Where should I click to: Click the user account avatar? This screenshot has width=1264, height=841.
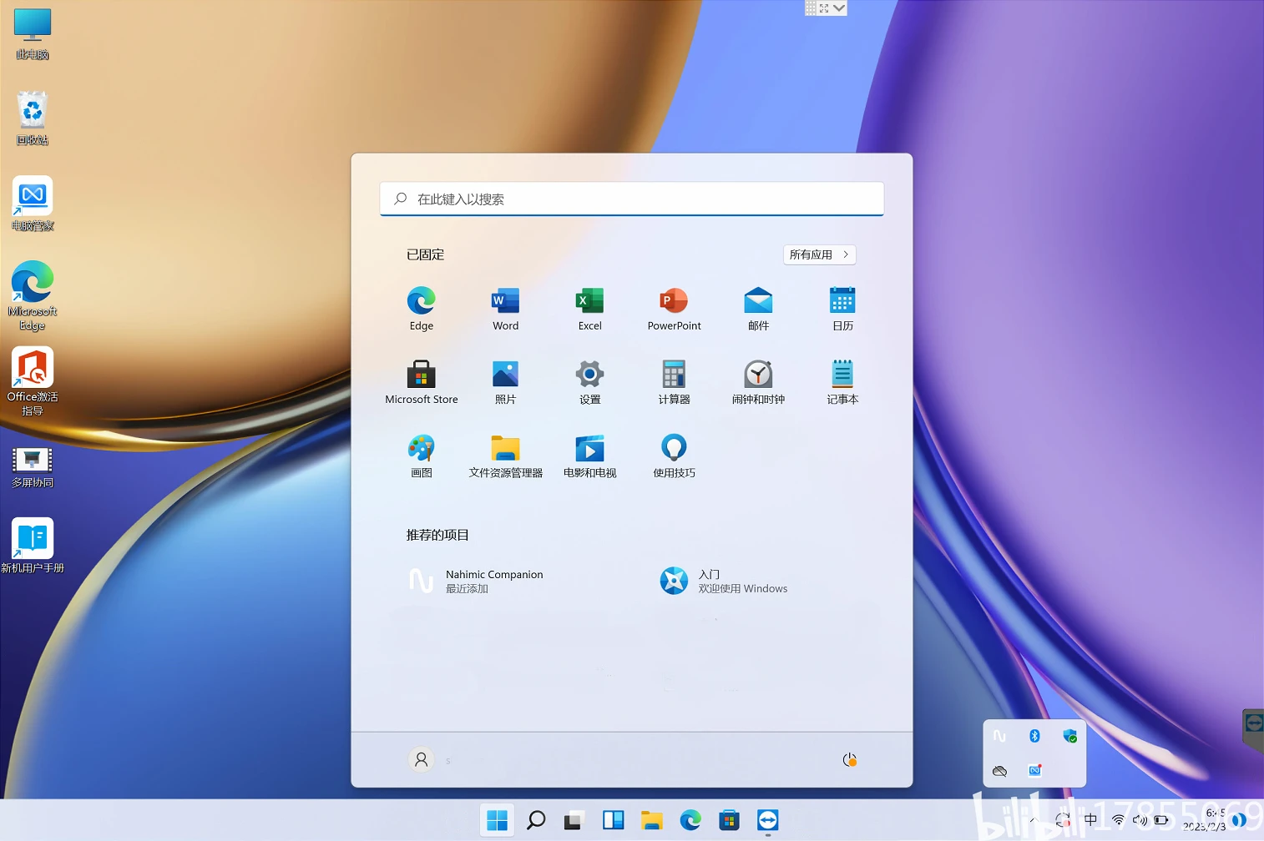[x=421, y=759]
